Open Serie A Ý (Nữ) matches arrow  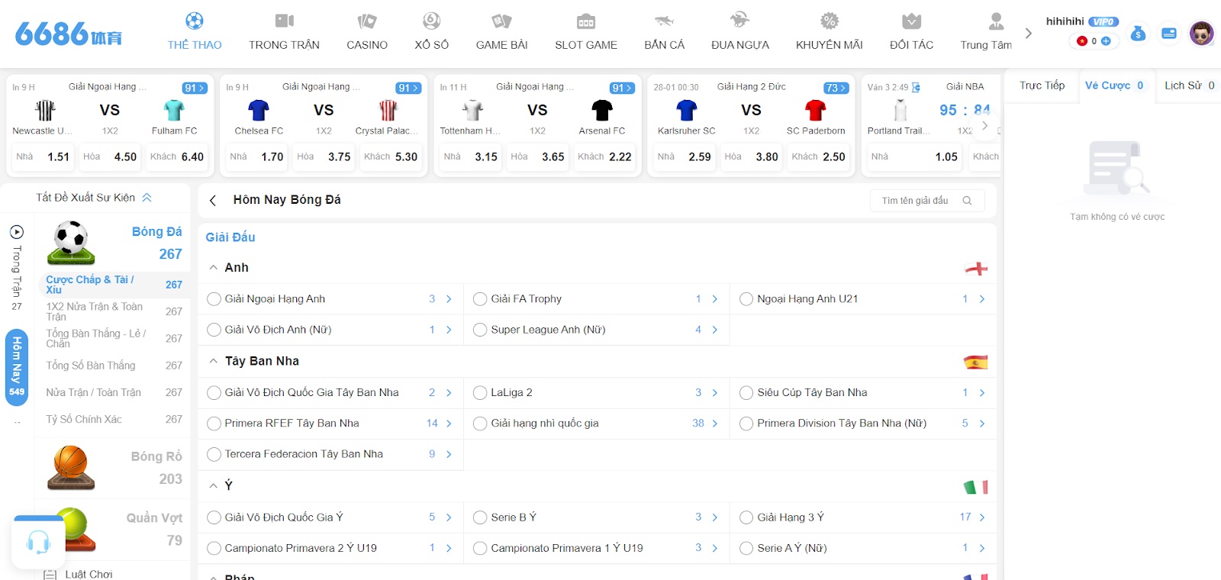click(981, 548)
